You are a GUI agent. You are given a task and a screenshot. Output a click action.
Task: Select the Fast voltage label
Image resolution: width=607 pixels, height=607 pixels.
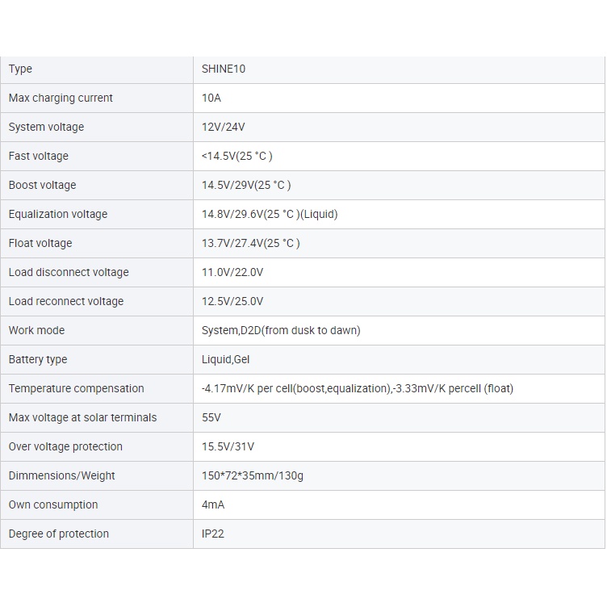coord(39,156)
